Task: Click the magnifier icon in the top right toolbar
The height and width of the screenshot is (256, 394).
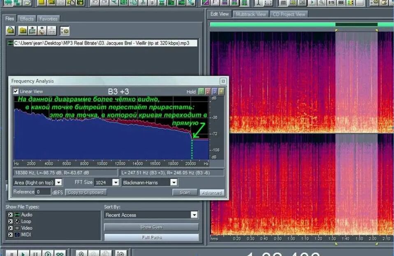Action: (321, 2)
